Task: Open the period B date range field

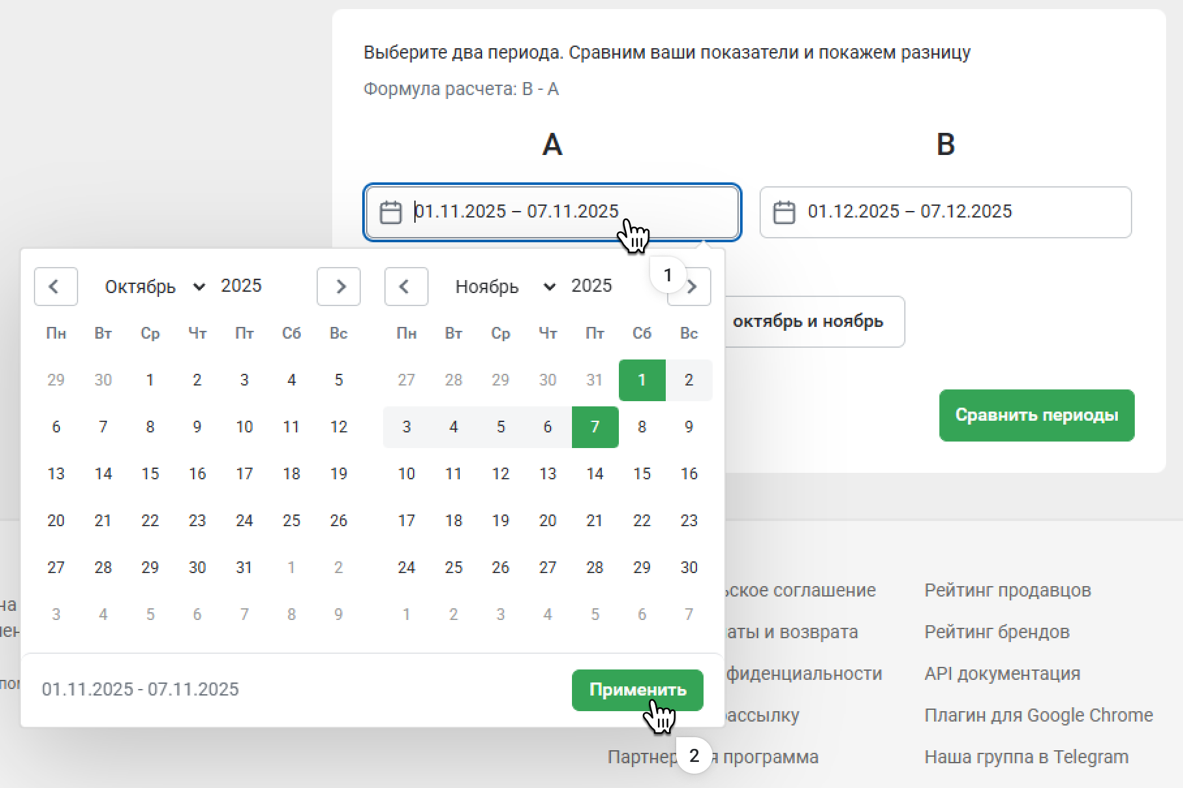Action: tap(945, 212)
